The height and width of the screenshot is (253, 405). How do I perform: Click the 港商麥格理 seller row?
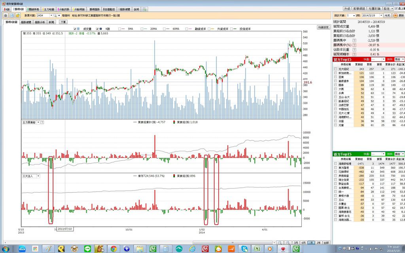pos(369,164)
